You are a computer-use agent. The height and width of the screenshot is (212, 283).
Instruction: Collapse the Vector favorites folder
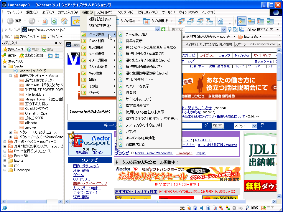click(5, 66)
